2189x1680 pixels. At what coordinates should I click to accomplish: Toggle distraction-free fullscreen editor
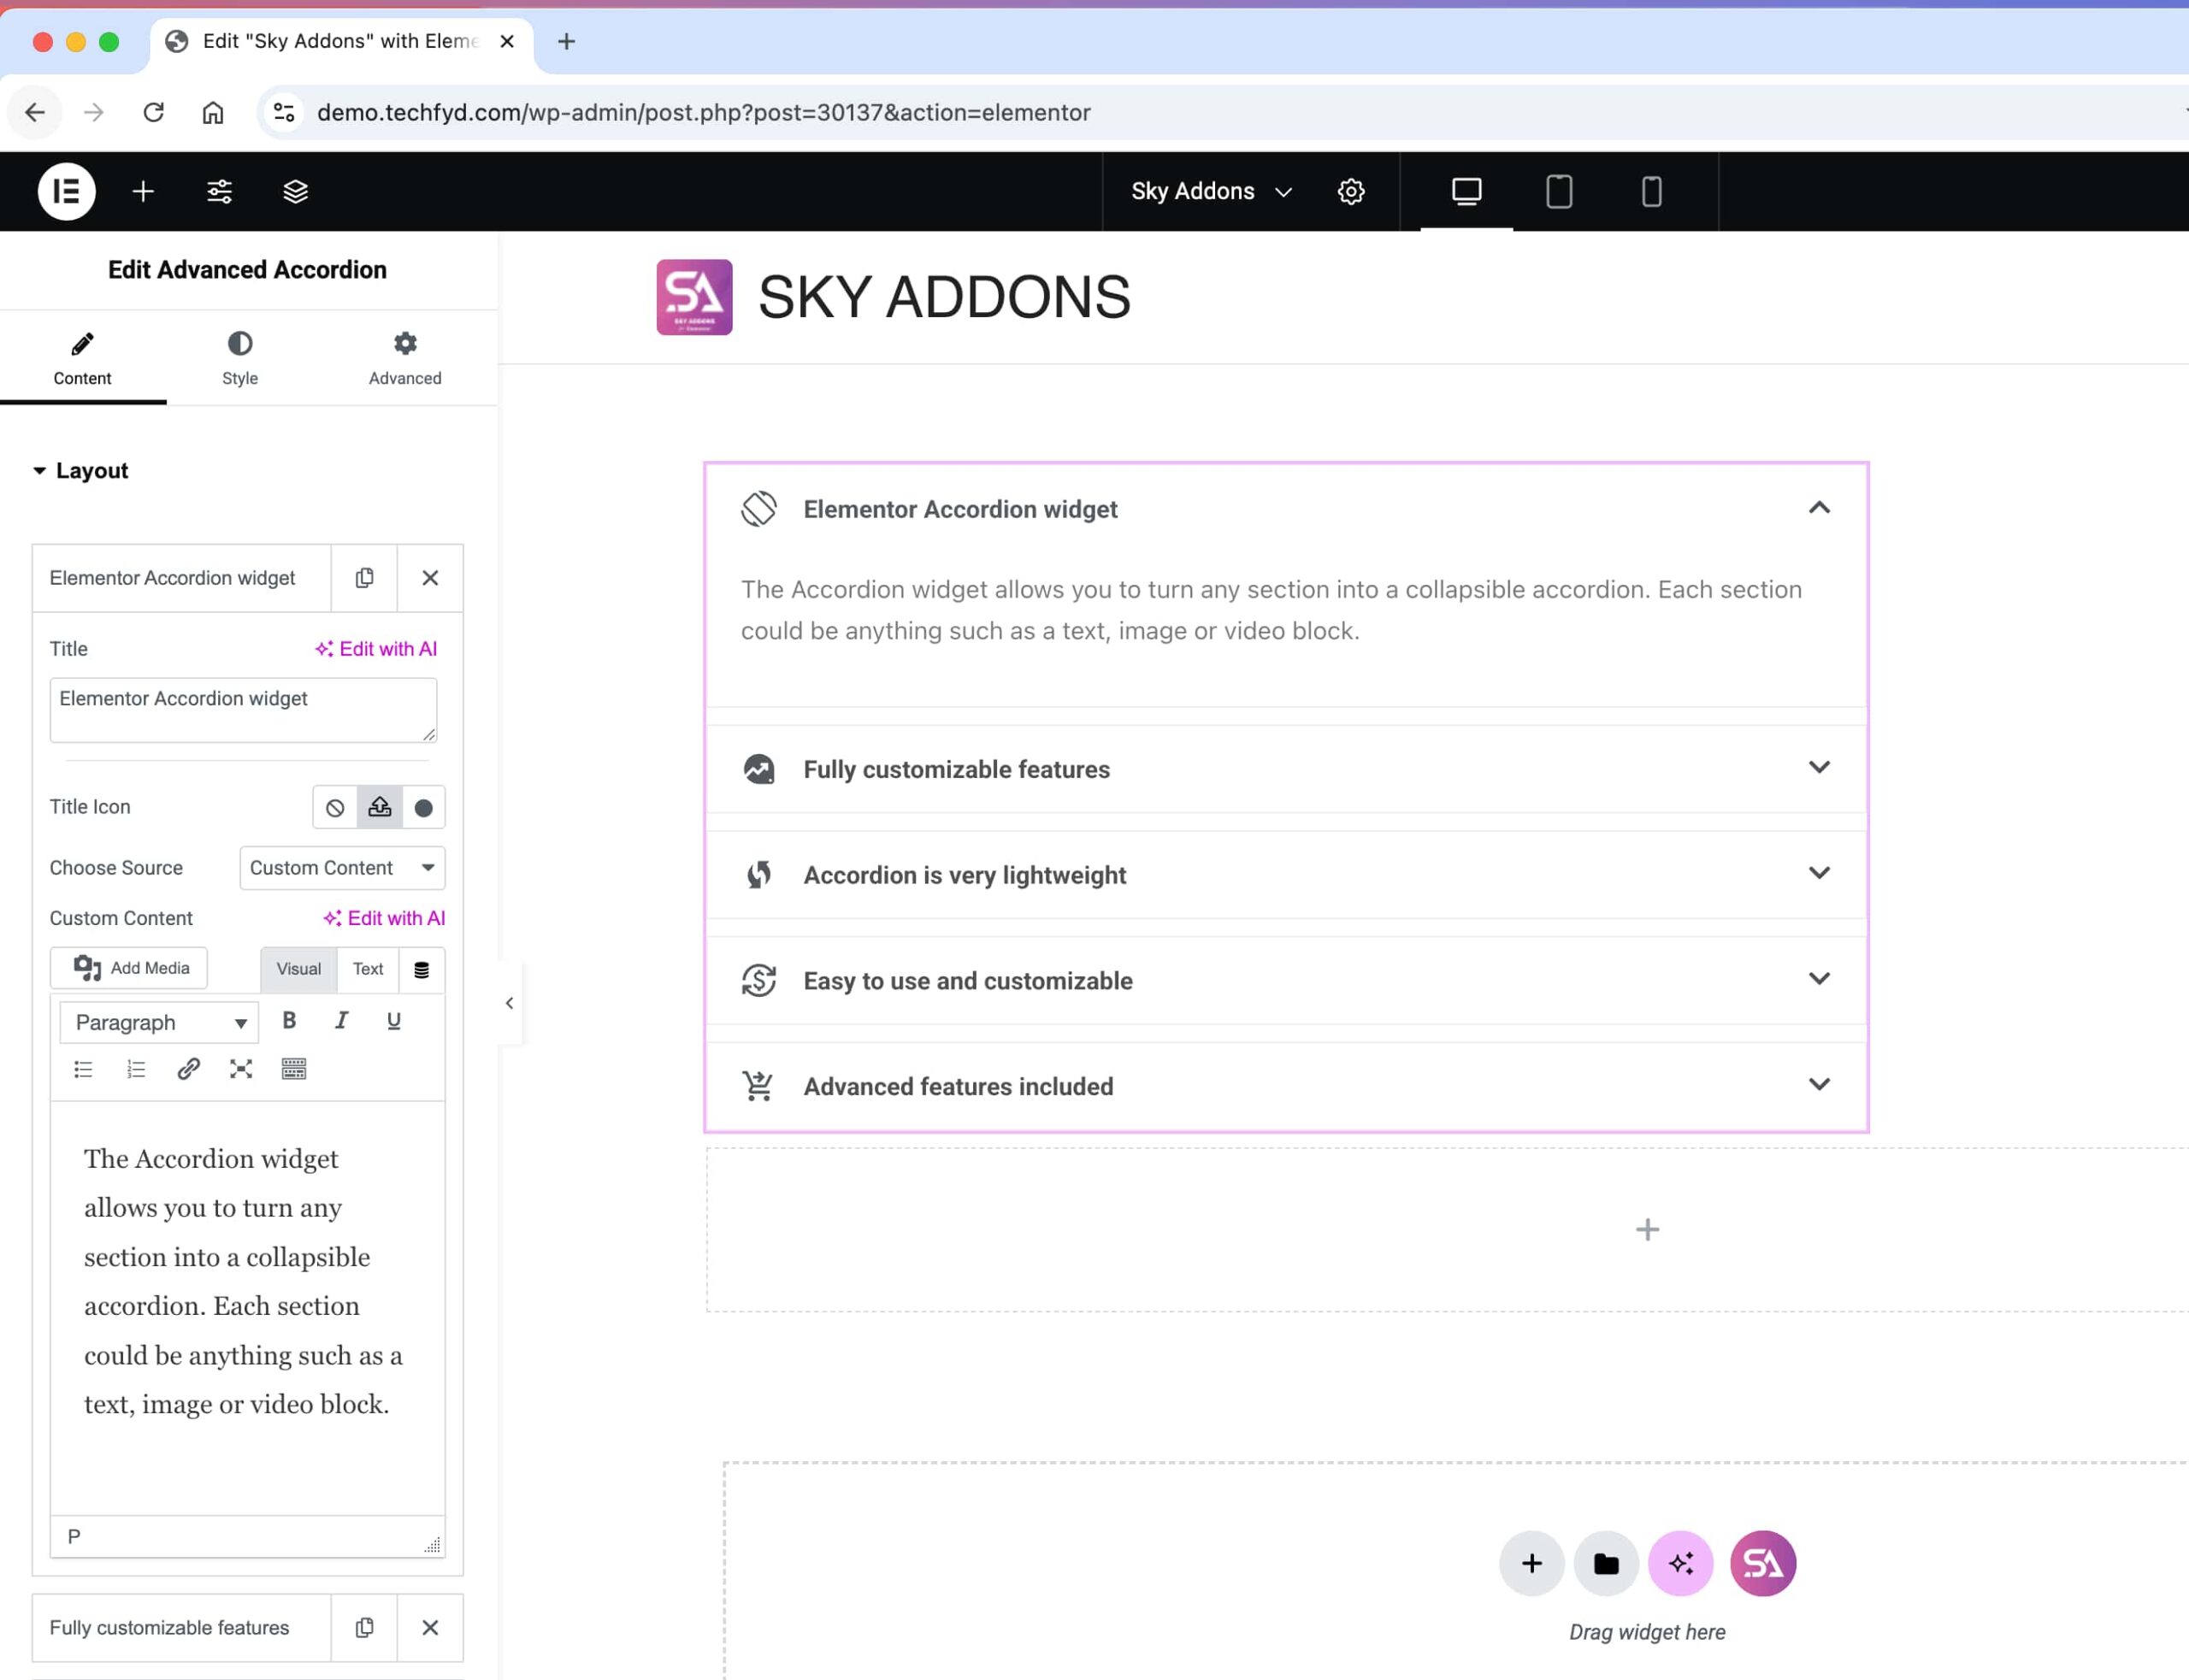(x=241, y=1069)
